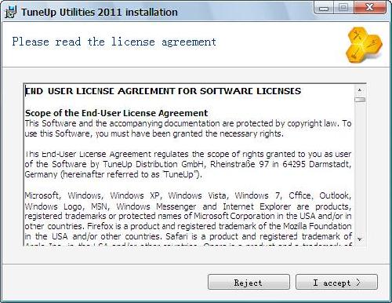Close the TuneUp Utilities installation window
This screenshot has height=303, width=392.
tap(369, 8)
